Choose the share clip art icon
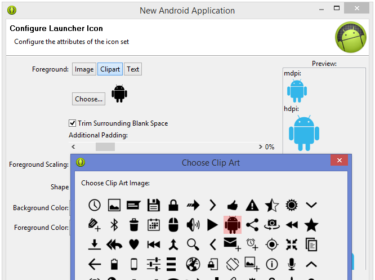Image resolution: width=375 pixels, height=280 pixels. 252,225
